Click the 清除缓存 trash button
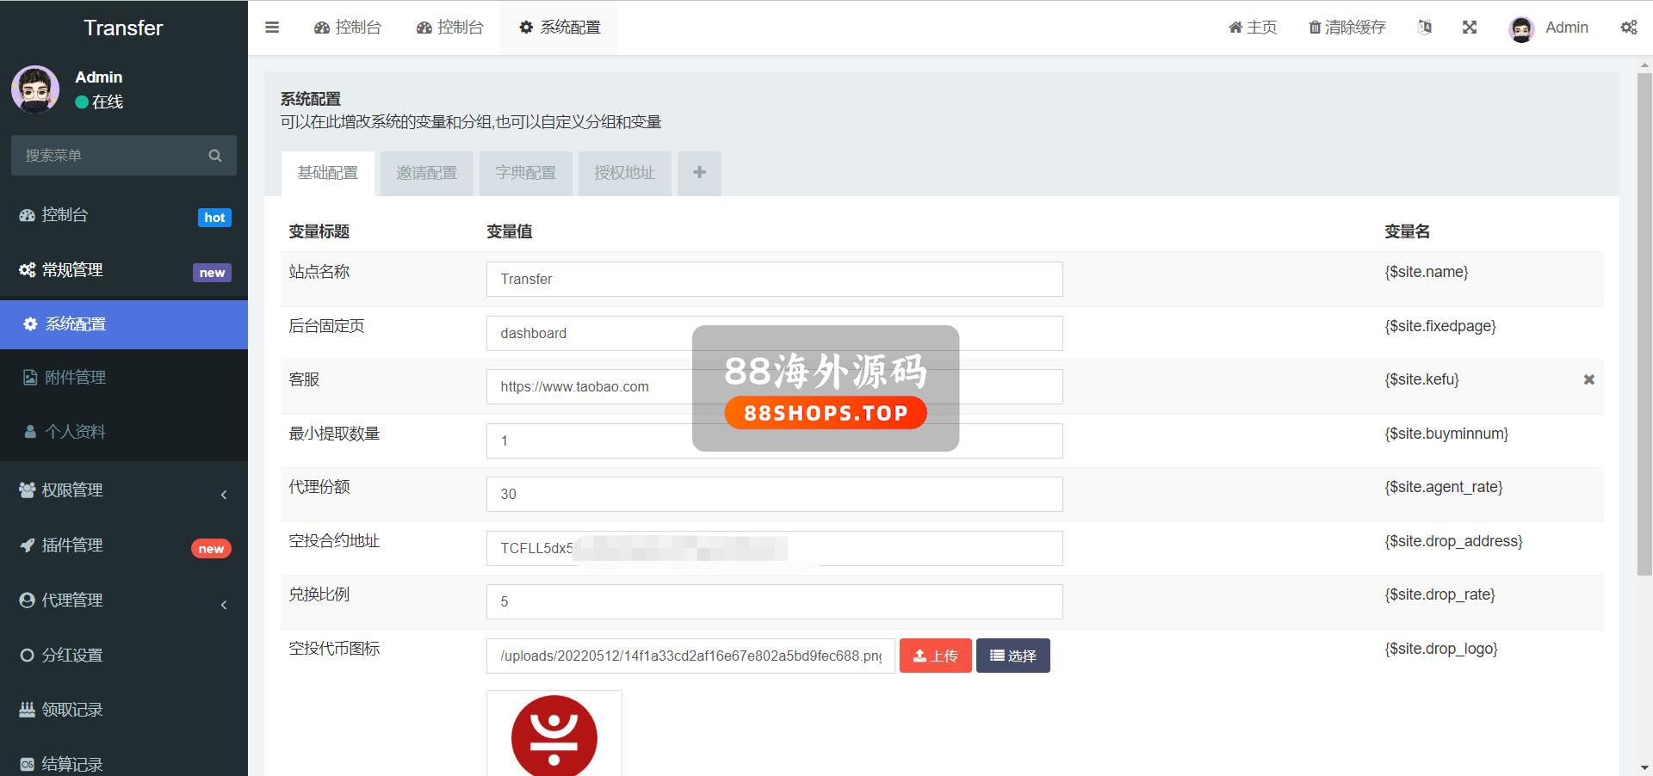The image size is (1653, 776). [x=1347, y=28]
